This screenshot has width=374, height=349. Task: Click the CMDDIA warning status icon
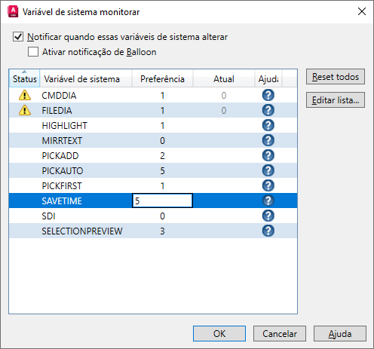point(25,95)
